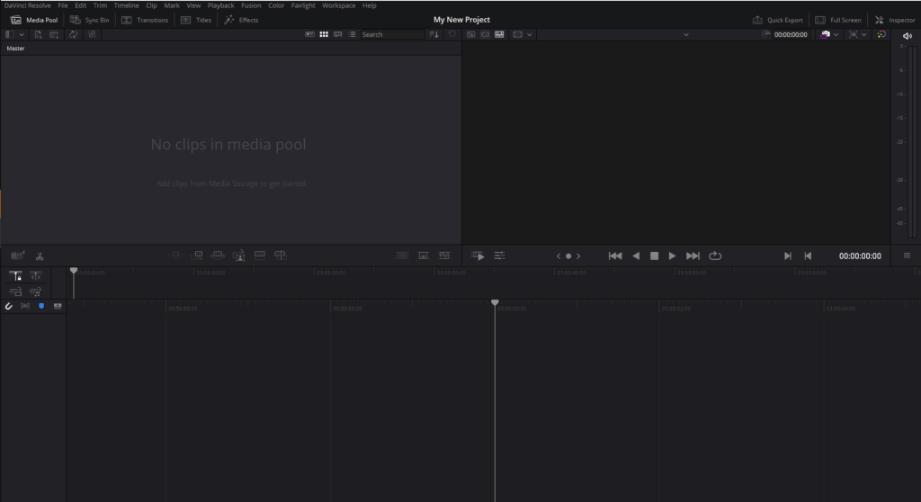Open the Workspace menu

point(338,5)
